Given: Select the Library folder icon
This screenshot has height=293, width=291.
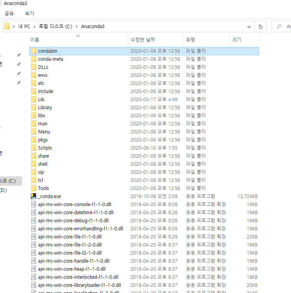Looking at the screenshot, I should 33,107.
